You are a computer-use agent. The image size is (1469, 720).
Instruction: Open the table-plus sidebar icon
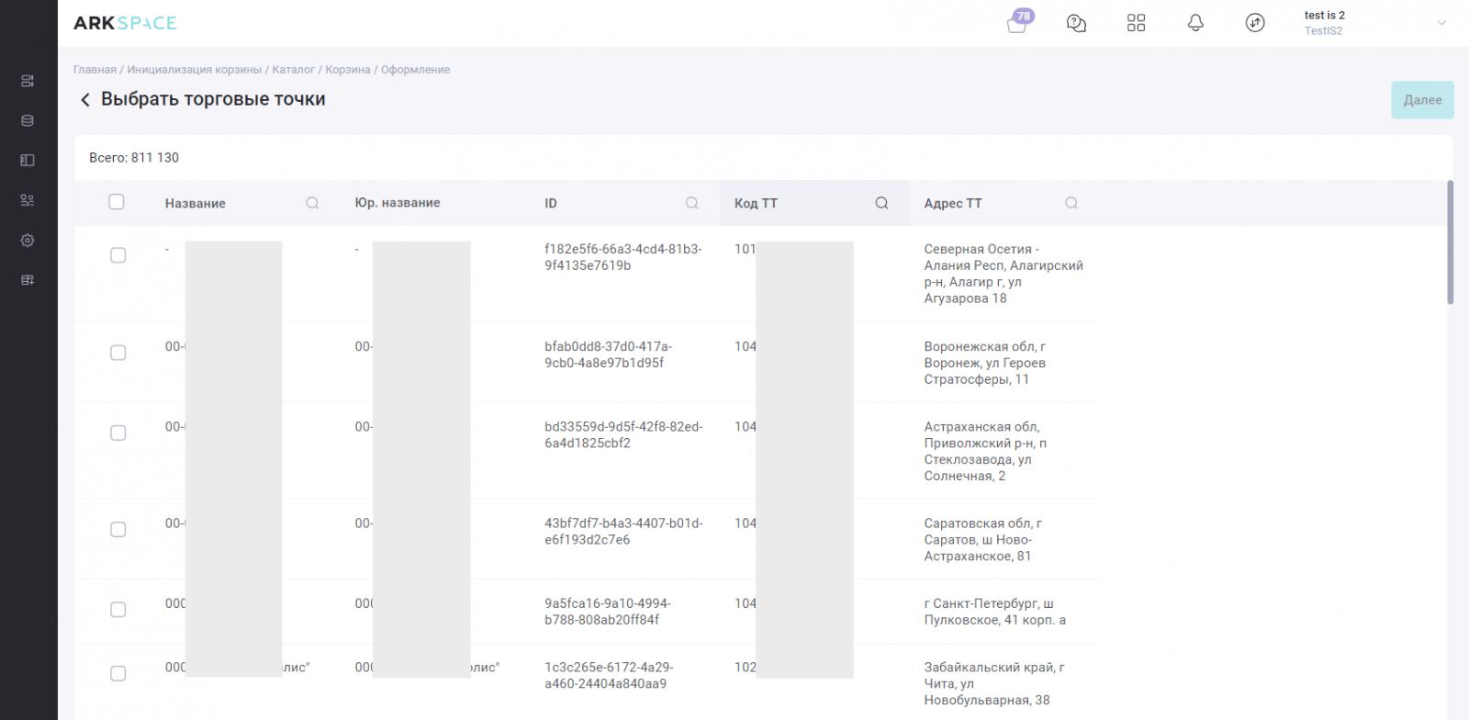click(x=28, y=280)
